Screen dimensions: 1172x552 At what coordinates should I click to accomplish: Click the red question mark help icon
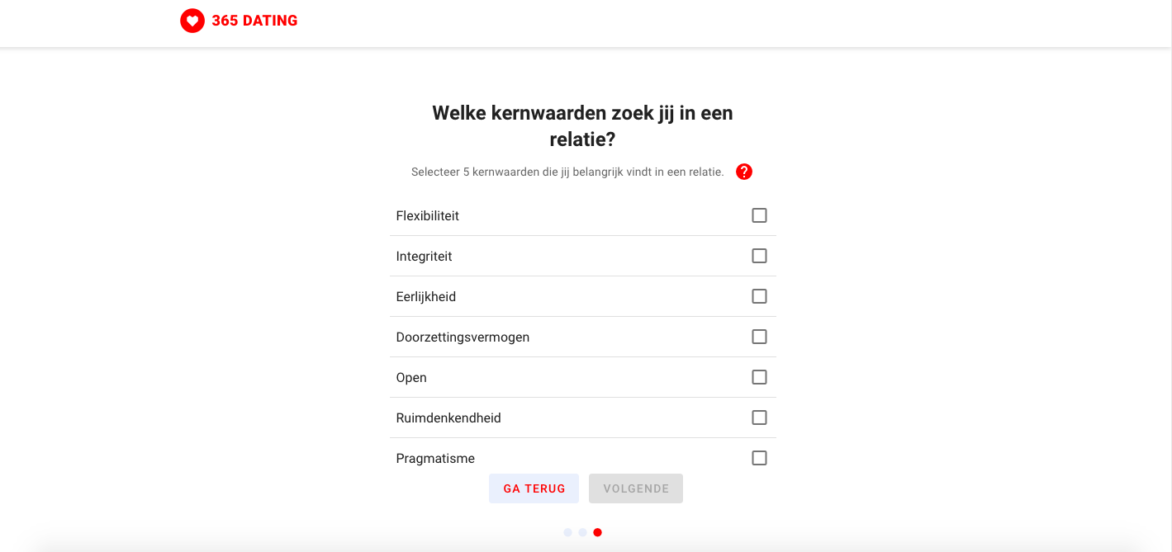pyautogui.click(x=744, y=172)
